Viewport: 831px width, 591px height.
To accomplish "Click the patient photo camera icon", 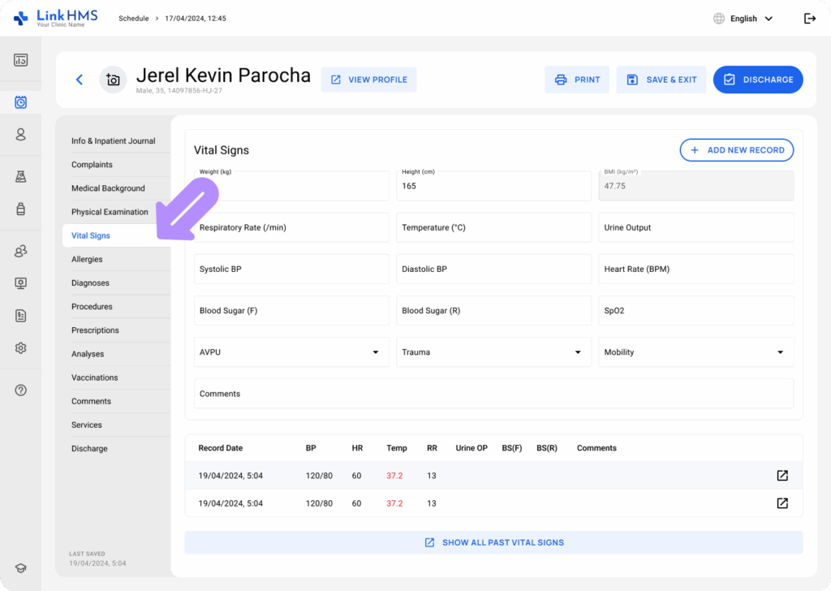I will (x=113, y=80).
